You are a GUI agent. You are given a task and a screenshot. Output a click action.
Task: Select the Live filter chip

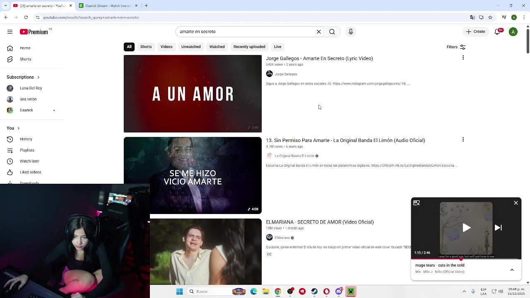278,47
